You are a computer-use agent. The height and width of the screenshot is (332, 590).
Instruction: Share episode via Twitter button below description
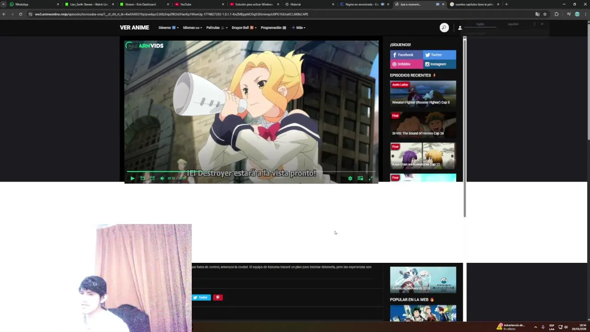tap(201, 297)
